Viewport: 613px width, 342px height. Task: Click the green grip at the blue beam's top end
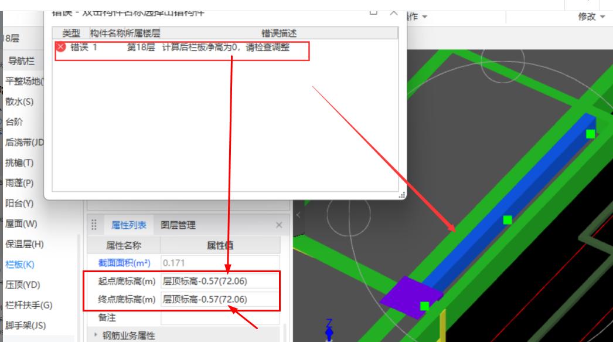[x=590, y=134]
